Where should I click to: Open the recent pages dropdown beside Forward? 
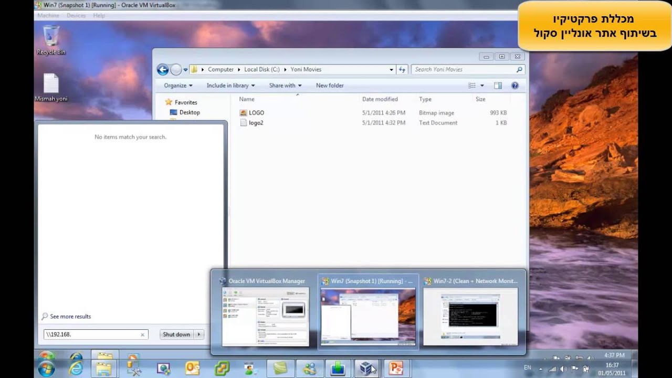[x=185, y=70]
